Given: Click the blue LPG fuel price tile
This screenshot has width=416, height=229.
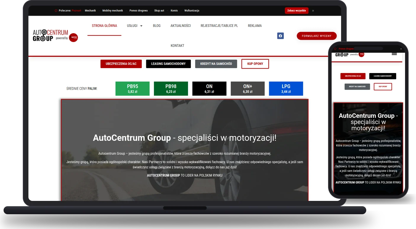Looking at the screenshot, I should tap(286, 89).
